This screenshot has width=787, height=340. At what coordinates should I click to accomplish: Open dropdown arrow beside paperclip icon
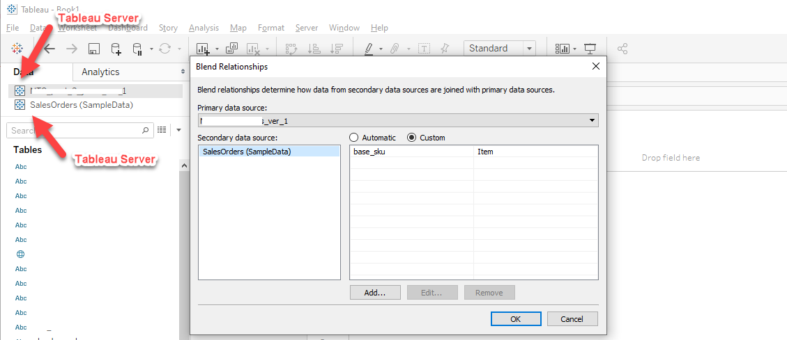408,49
